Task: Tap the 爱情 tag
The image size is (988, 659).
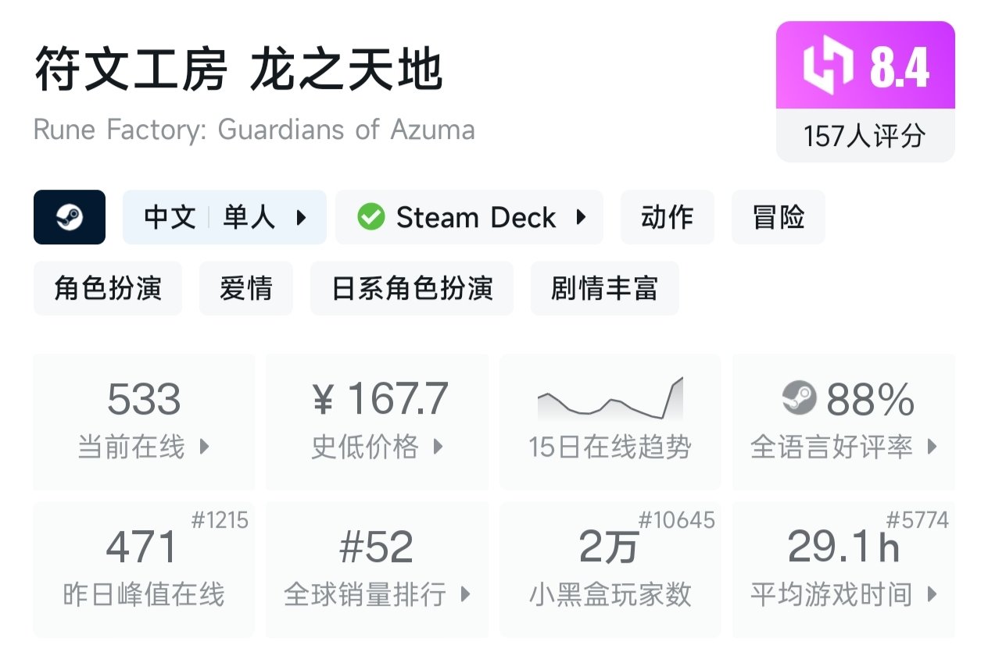Action: click(246, 288)
